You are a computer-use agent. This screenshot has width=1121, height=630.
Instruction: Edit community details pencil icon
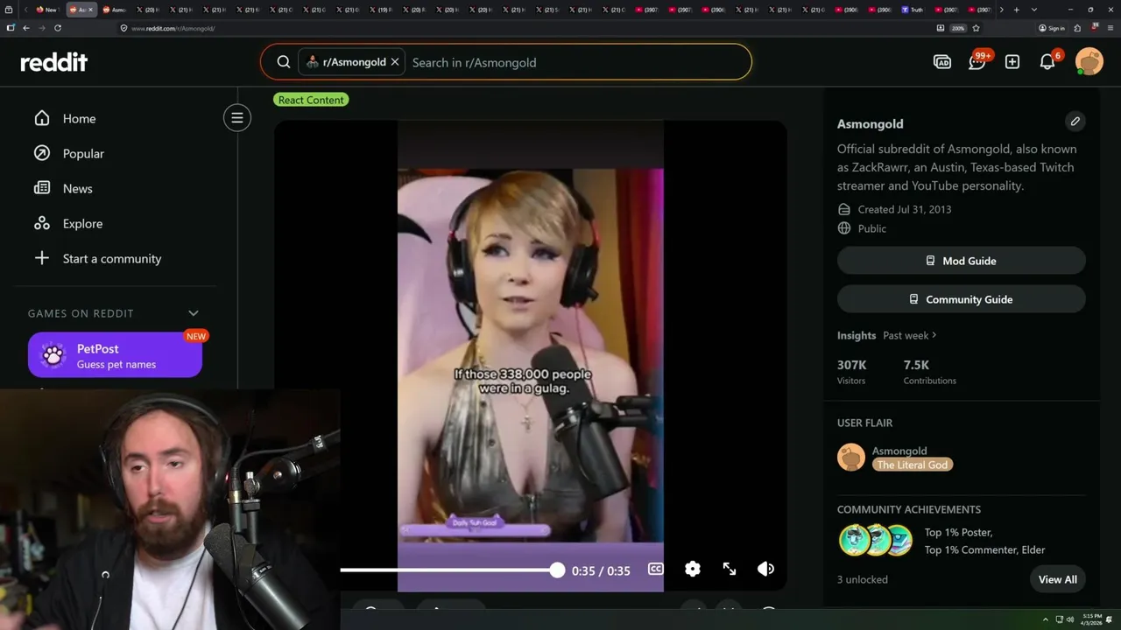pos(1075,121)
